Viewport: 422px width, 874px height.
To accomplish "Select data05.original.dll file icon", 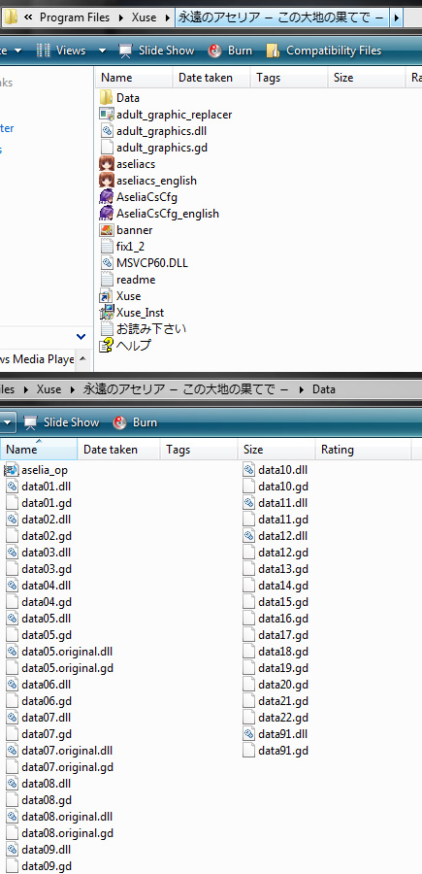I will point(13,652).
